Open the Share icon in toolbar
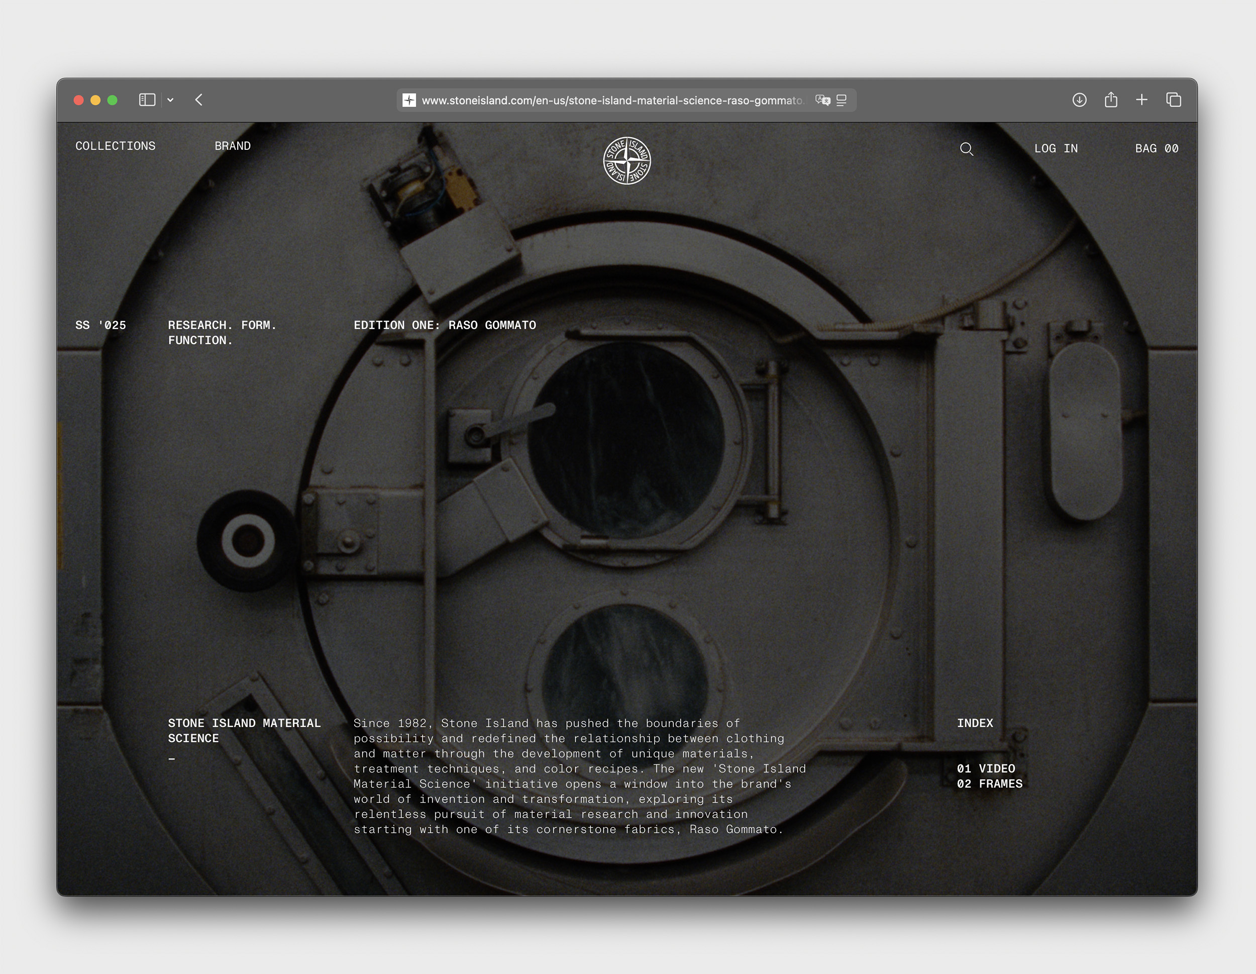 point(1111,100)
